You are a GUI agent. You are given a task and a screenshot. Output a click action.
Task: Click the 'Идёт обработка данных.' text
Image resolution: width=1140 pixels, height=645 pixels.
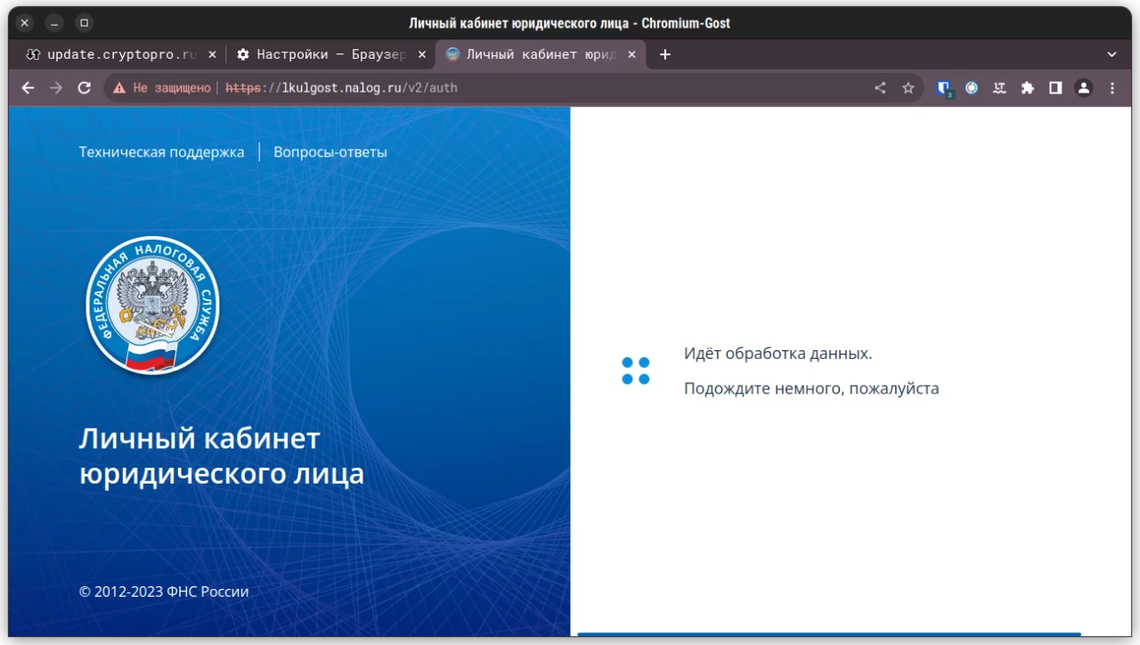click(x=778, y=354)
